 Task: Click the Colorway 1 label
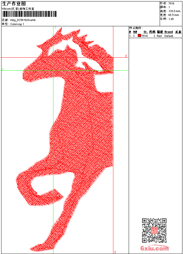pyautogui.click(x=17, y=24)
